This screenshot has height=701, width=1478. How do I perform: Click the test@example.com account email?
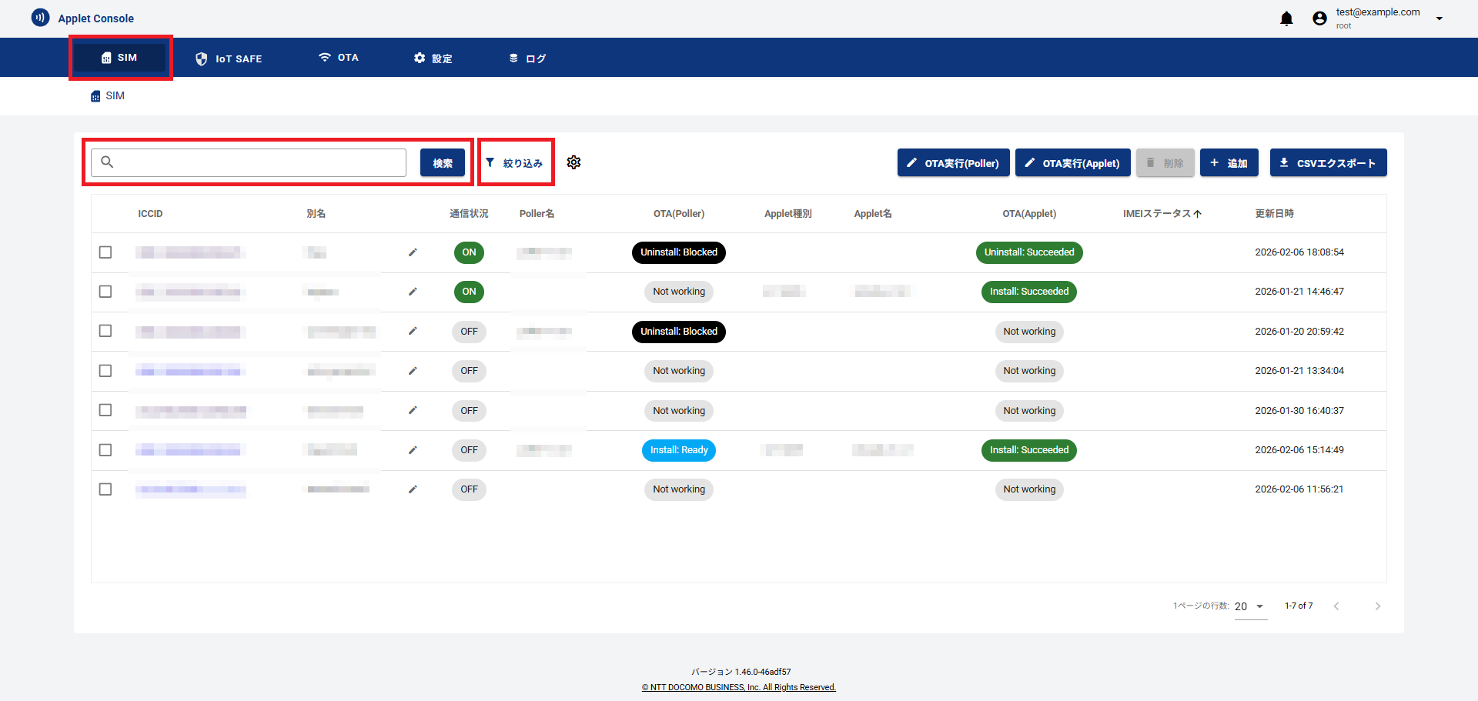[x=1378, y=12]
